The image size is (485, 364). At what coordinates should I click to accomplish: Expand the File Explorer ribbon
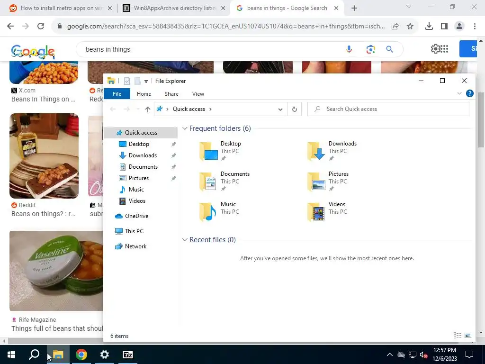click(x=459, y=93)
